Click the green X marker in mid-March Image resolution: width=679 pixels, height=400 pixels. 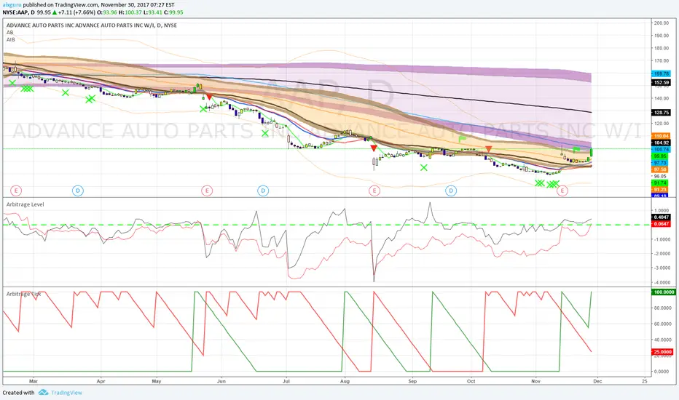coord(66,92)
